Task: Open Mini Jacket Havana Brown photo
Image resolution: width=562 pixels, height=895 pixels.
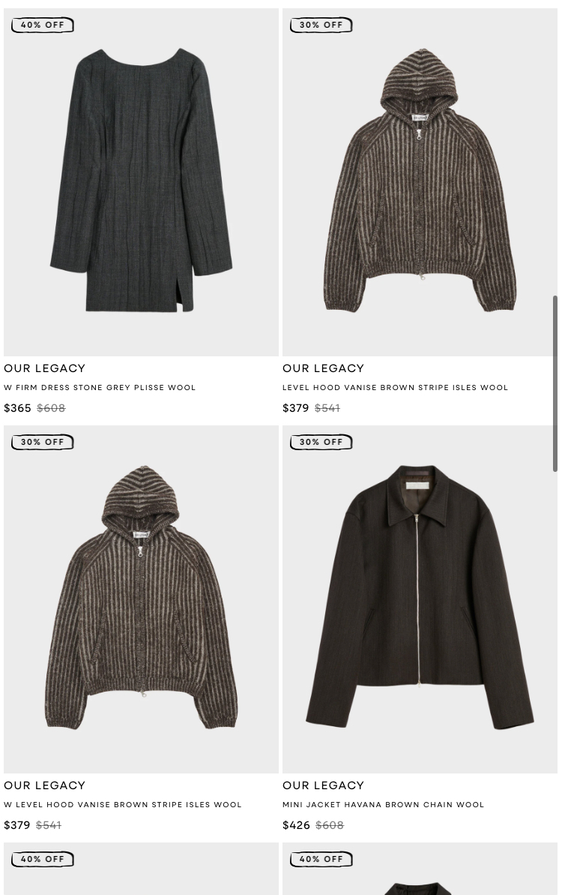Action: click(420, 599)
